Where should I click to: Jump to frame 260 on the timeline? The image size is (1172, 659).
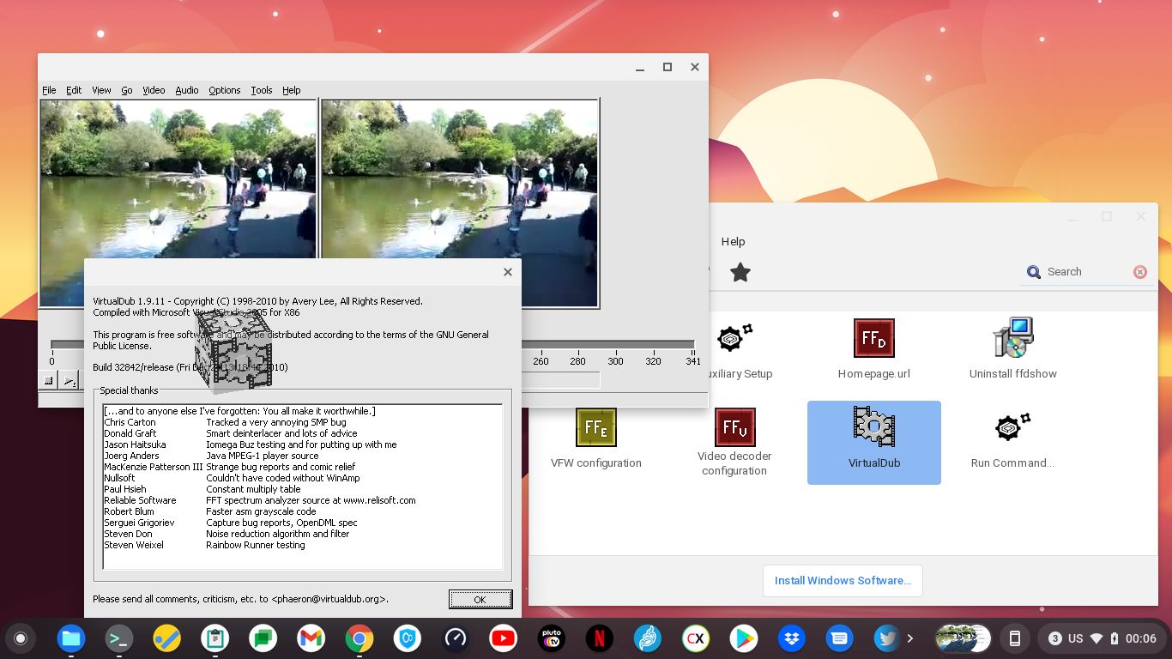541,361
